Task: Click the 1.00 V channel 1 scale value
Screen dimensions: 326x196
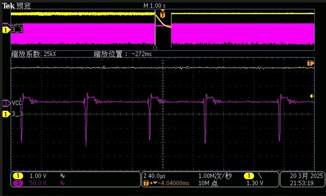Action: click(38, 176)
